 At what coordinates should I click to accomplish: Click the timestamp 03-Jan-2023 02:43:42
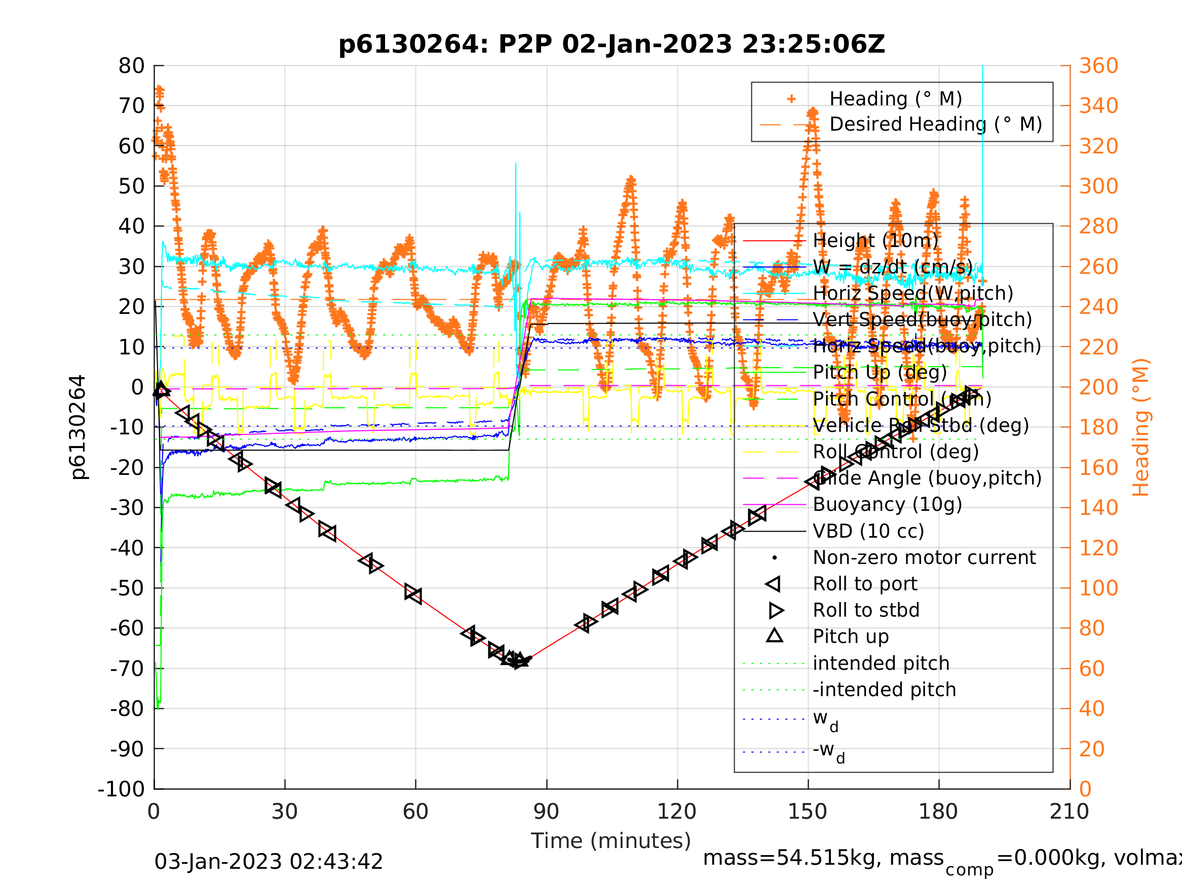tap(268, 862)
